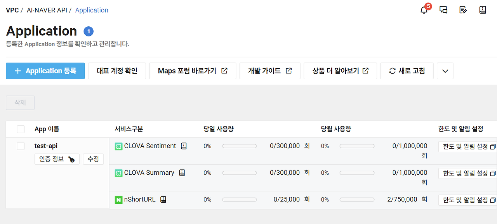497x224 pixels.
Task: Click CLOVA Summary daily usage progress bar
Action: tap(239, 173)
